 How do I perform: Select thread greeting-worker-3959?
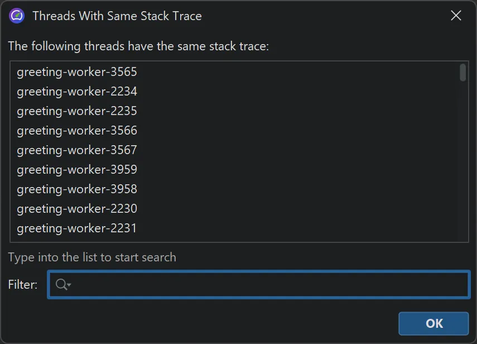click(77, 170)
